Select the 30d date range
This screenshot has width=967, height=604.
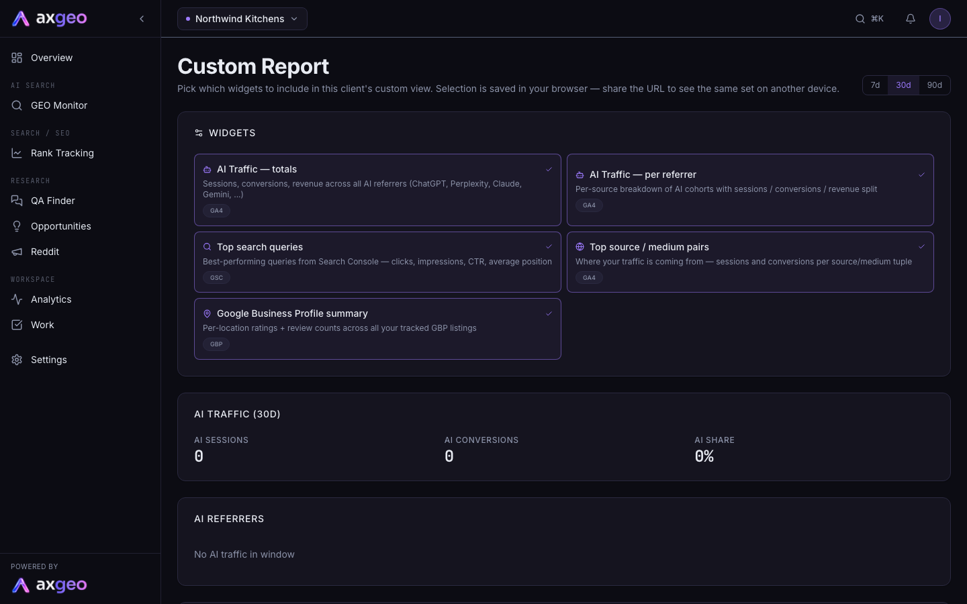point(903,85)
